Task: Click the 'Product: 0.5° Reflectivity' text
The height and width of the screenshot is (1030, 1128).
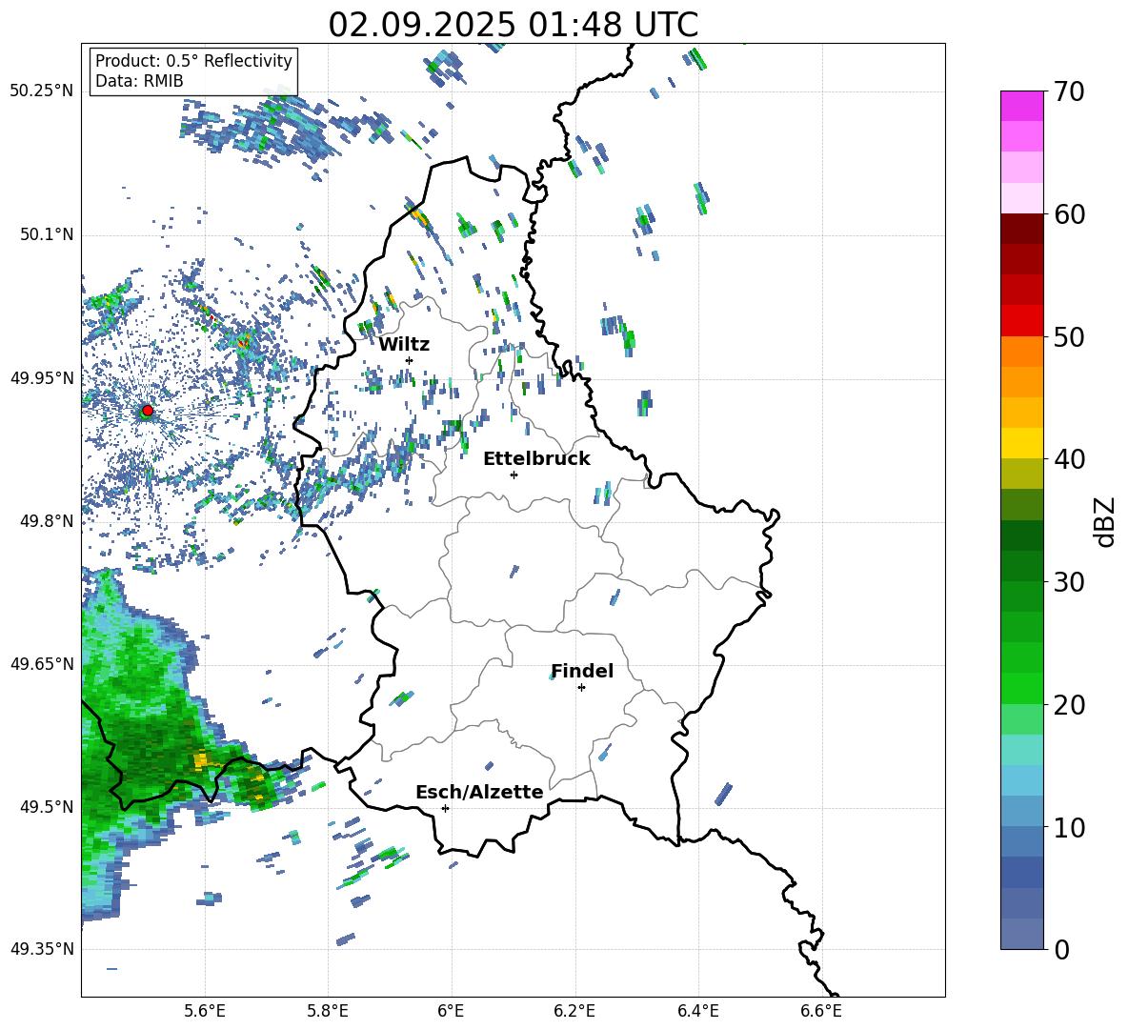Action: click(x=193, y=60)
